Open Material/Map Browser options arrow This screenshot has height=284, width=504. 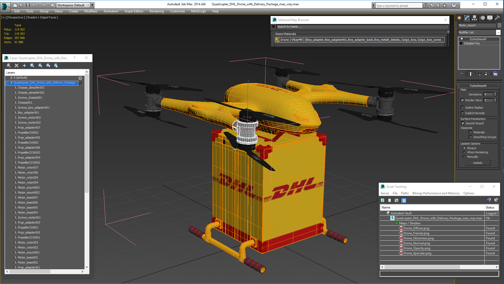[273, 27]
